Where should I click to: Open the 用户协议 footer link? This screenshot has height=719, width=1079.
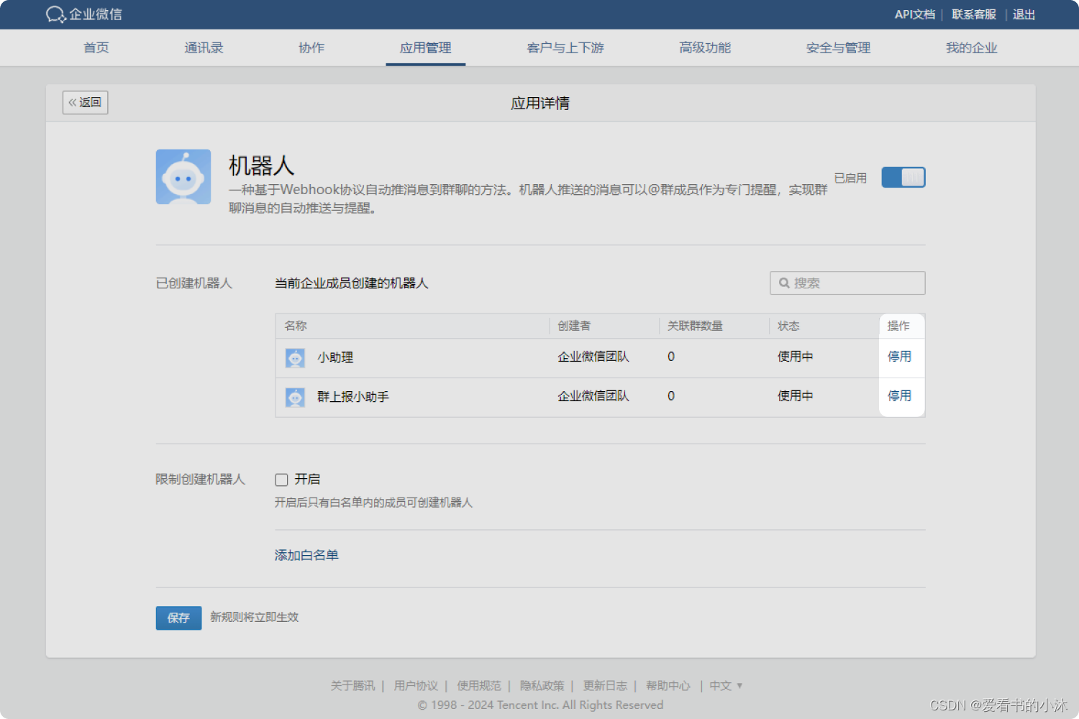[416, 686]
